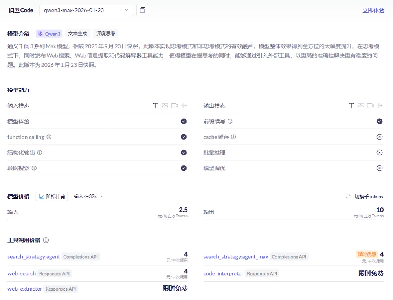Click the web_search pricing link
This screenshot has width=393, height=300.
[x=21, y=273]
